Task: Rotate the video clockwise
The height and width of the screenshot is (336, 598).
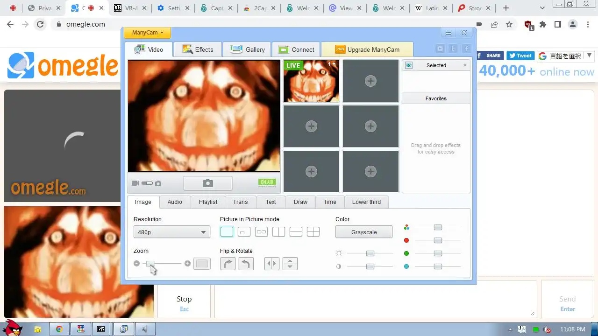Action: tap(228, 264)
